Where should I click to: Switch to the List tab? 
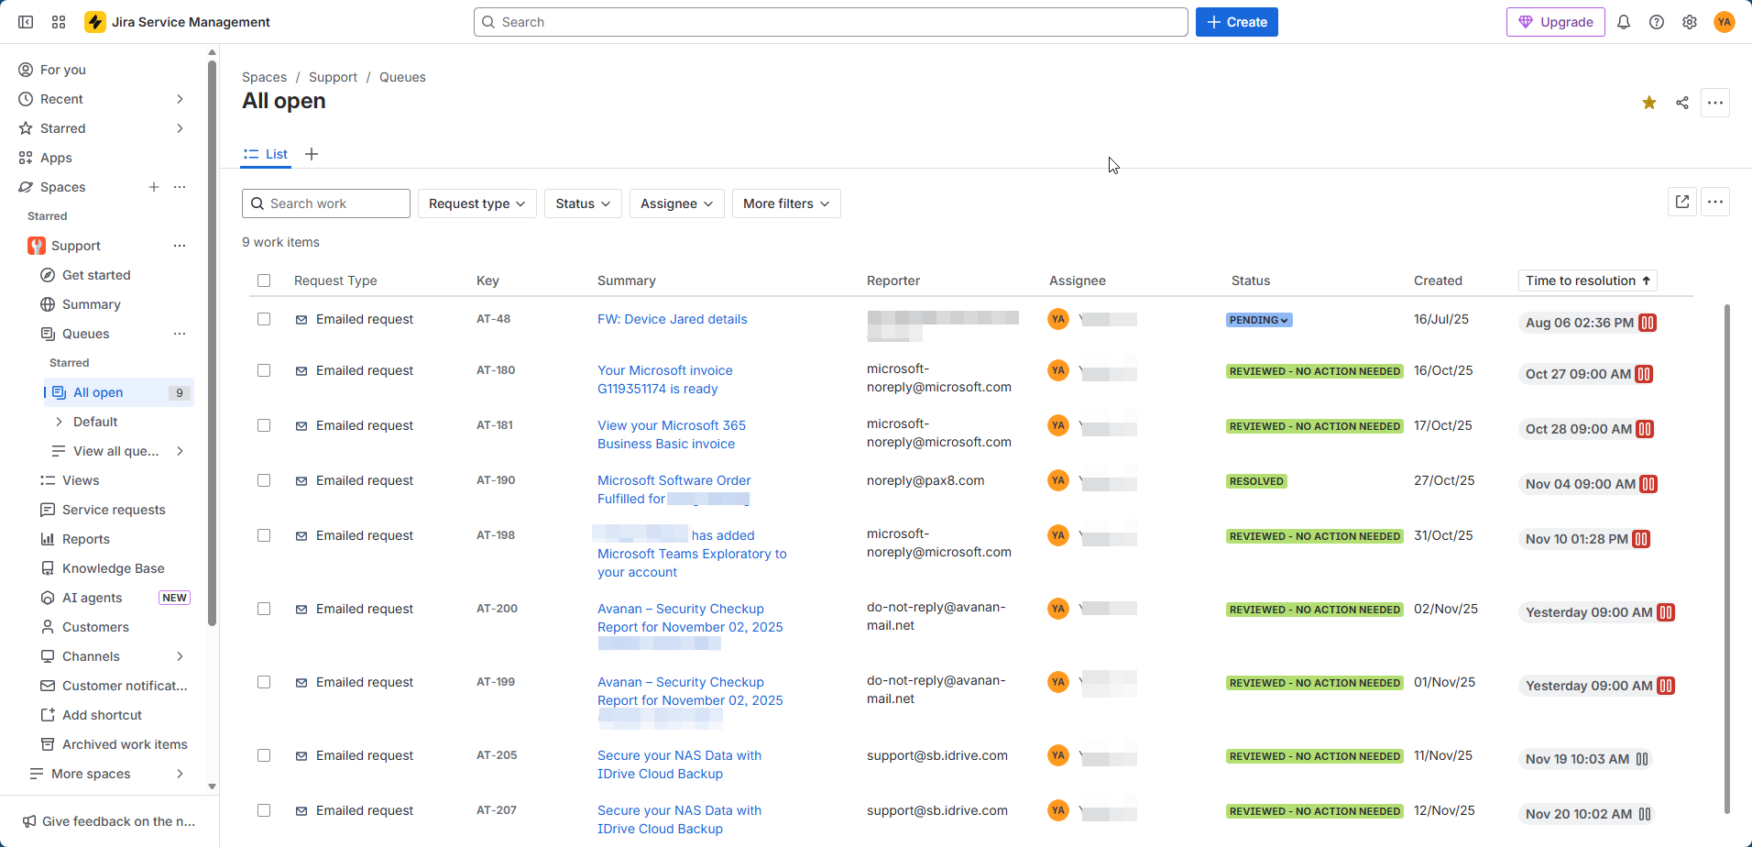pyautogui.click(x=266, y=154)
